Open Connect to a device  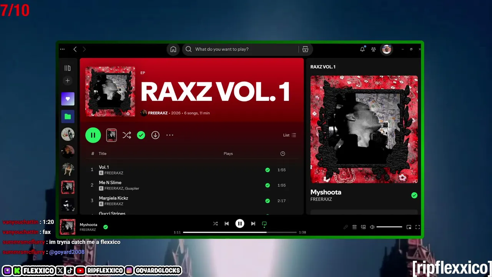pos(363,227)
